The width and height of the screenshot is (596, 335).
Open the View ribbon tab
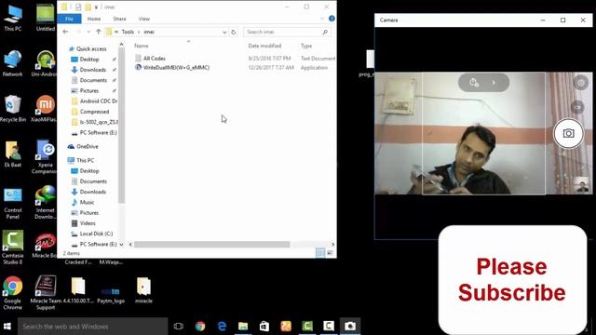point(144,19)
